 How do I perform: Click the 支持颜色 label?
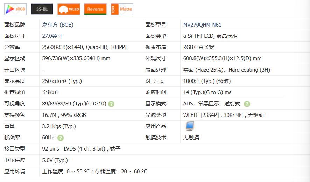pyautogui.click(x=15, y=115)
